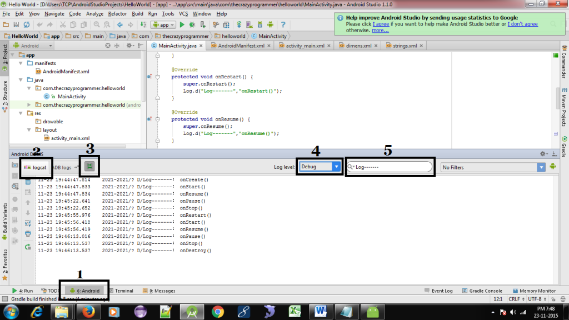The image size is (569, 320).
Task: Open the Help question mark icon
Action: (x=283, y=25)
